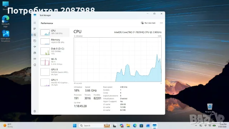Open the Processes page icon in sidebar
Viewport: 229px width, 129px height.
point(35,29)
